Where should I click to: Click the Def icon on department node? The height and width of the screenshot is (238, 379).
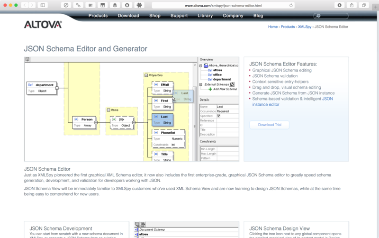pos(30,85)
